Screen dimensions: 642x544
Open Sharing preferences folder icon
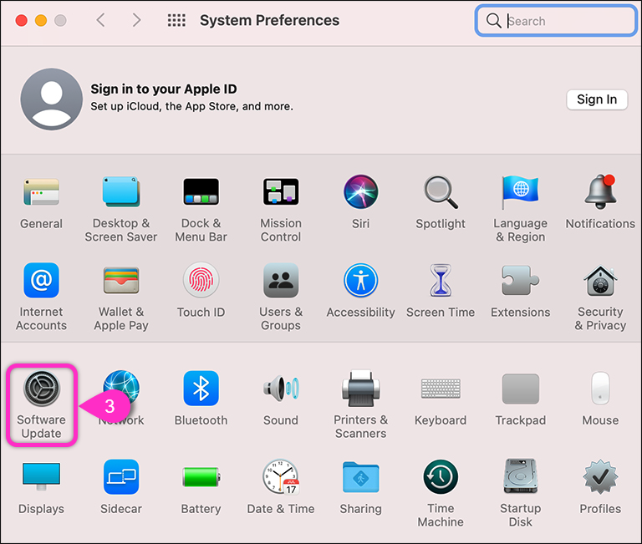(361, 477)
